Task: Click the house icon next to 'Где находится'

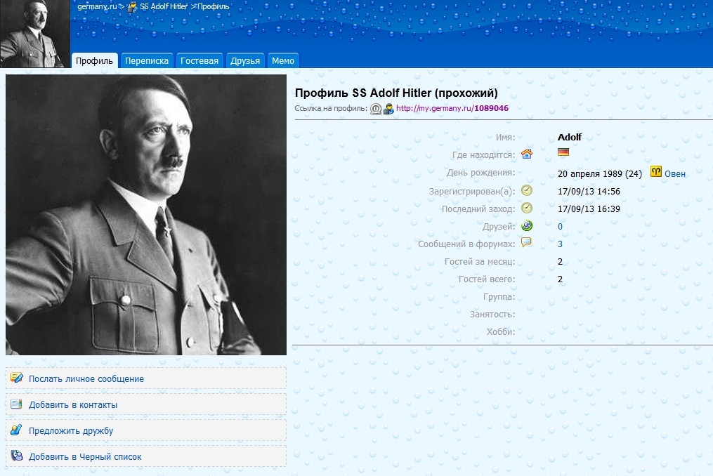Action: point(526,154)
